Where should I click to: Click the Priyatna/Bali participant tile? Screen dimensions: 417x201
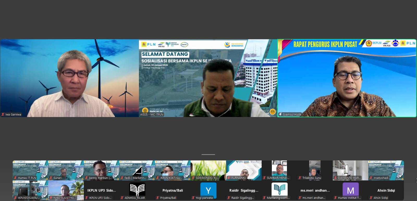click(173, 191)
